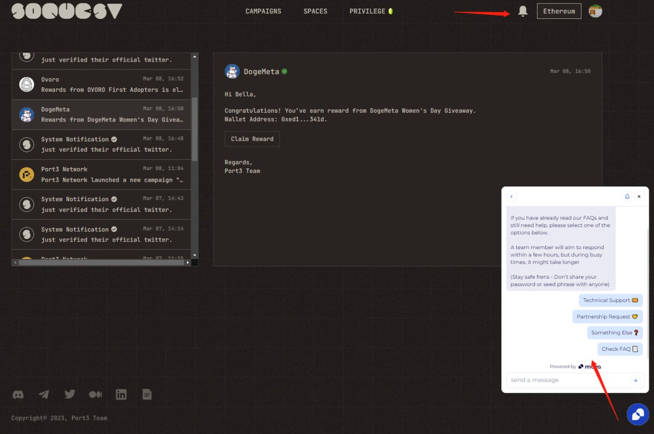Open the SPACES menu
Image resolution: width=654 pixels, height=434 pixels.
click(316, 11)
